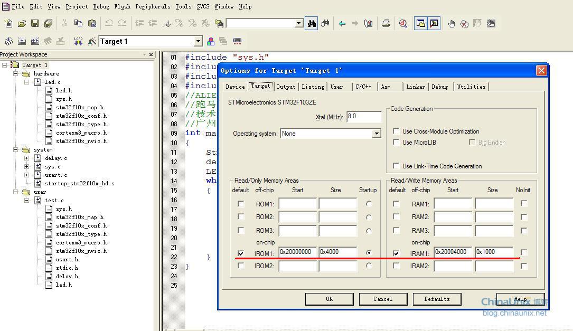
Task: Toggle the Project Window icon
Action: [x=420, y=24]
